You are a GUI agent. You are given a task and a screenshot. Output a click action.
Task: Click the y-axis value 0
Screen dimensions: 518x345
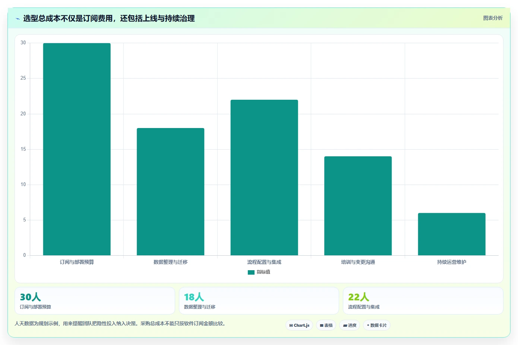(x=25, y=255)
